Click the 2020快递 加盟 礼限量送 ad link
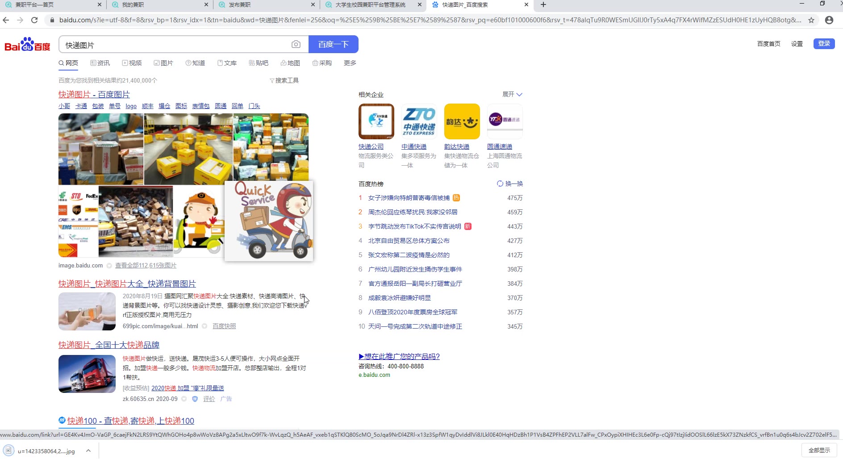843x459 pixels. 188,388
